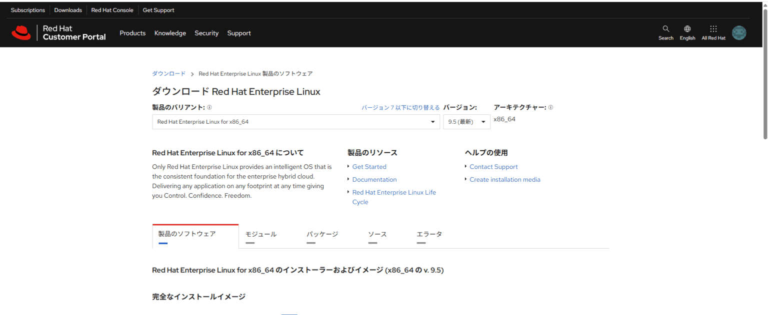This screenshot has height=315, width=768.
Task: Open the Search panel via the magnifier icon
Action: pyautogui.click(x=665, y=32)
